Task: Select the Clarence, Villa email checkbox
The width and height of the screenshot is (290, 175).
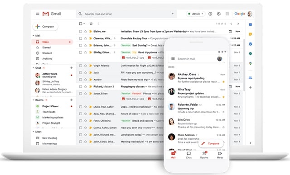Action: (81, 38)
